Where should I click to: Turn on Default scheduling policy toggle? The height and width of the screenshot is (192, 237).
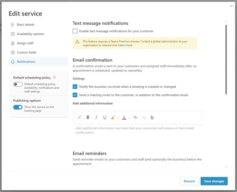point(18,84)
